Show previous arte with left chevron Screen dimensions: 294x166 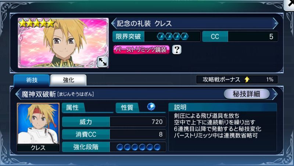18,94
